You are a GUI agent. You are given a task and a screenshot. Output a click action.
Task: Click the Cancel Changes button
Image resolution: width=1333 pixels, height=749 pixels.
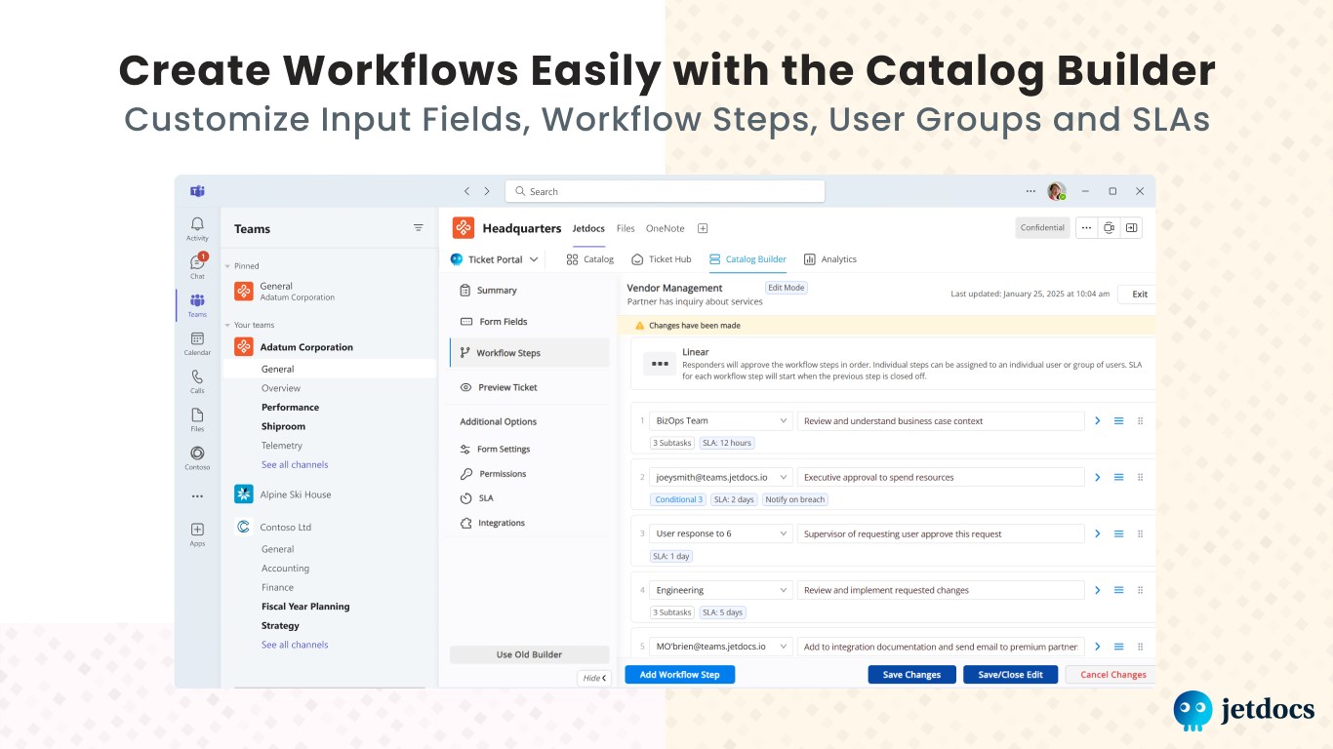pos(1112,675)
